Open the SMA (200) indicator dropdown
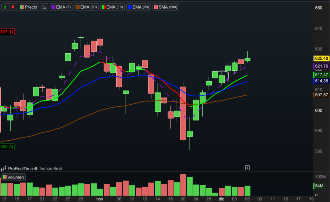 pos(166,7)
